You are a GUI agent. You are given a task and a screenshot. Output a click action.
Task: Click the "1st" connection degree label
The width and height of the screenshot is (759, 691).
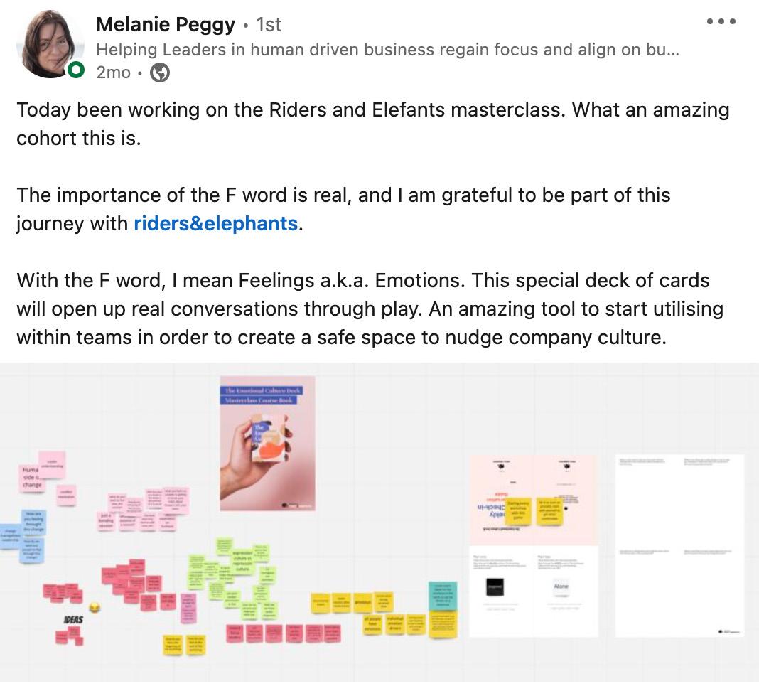click(x=269, y=24)
